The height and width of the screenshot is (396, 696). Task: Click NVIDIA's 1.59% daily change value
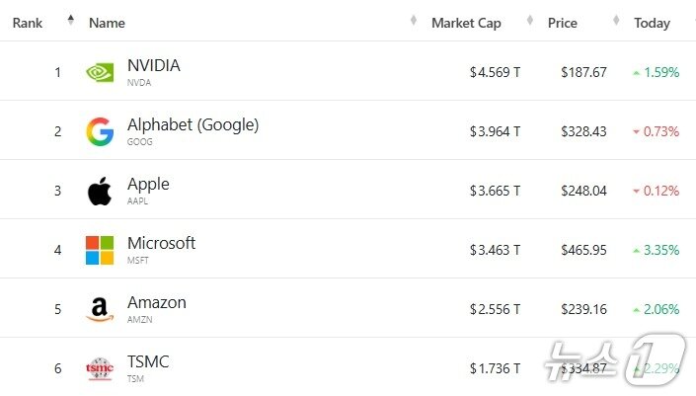click(x=660, y=72)
